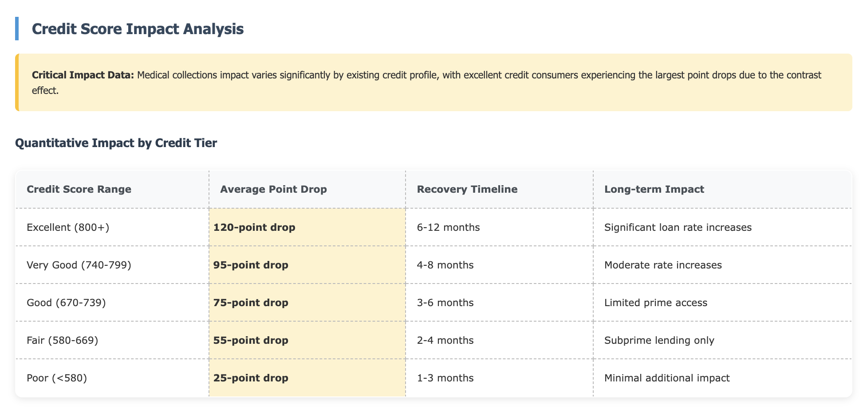Select the Good (670-739) cell
Image resolution: width=867 pixels, height=412 pixels.
coord(112,303)
